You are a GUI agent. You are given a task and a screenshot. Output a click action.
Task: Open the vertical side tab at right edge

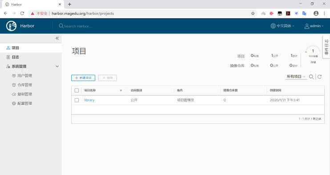click(326, 47)
